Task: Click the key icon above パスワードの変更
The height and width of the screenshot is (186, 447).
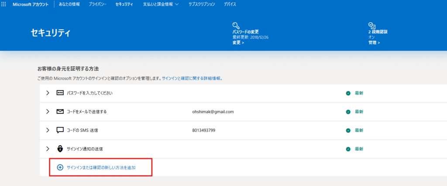Action: click(236, 25)
